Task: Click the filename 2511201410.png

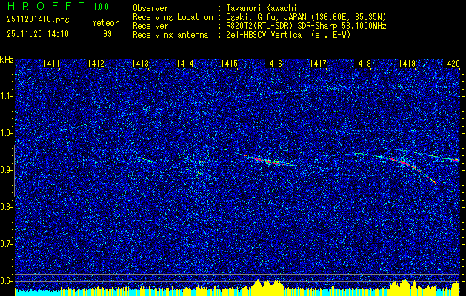Action: (38, 19)
